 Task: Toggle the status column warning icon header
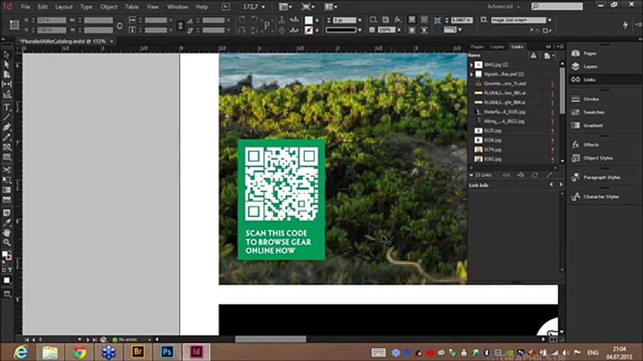pyautogui.click(x=533, y=55)
